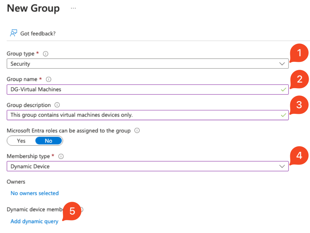This screenshot has height=233, width=310.
Task: Click green checkmark in Group name field
Action: [283, 90]
